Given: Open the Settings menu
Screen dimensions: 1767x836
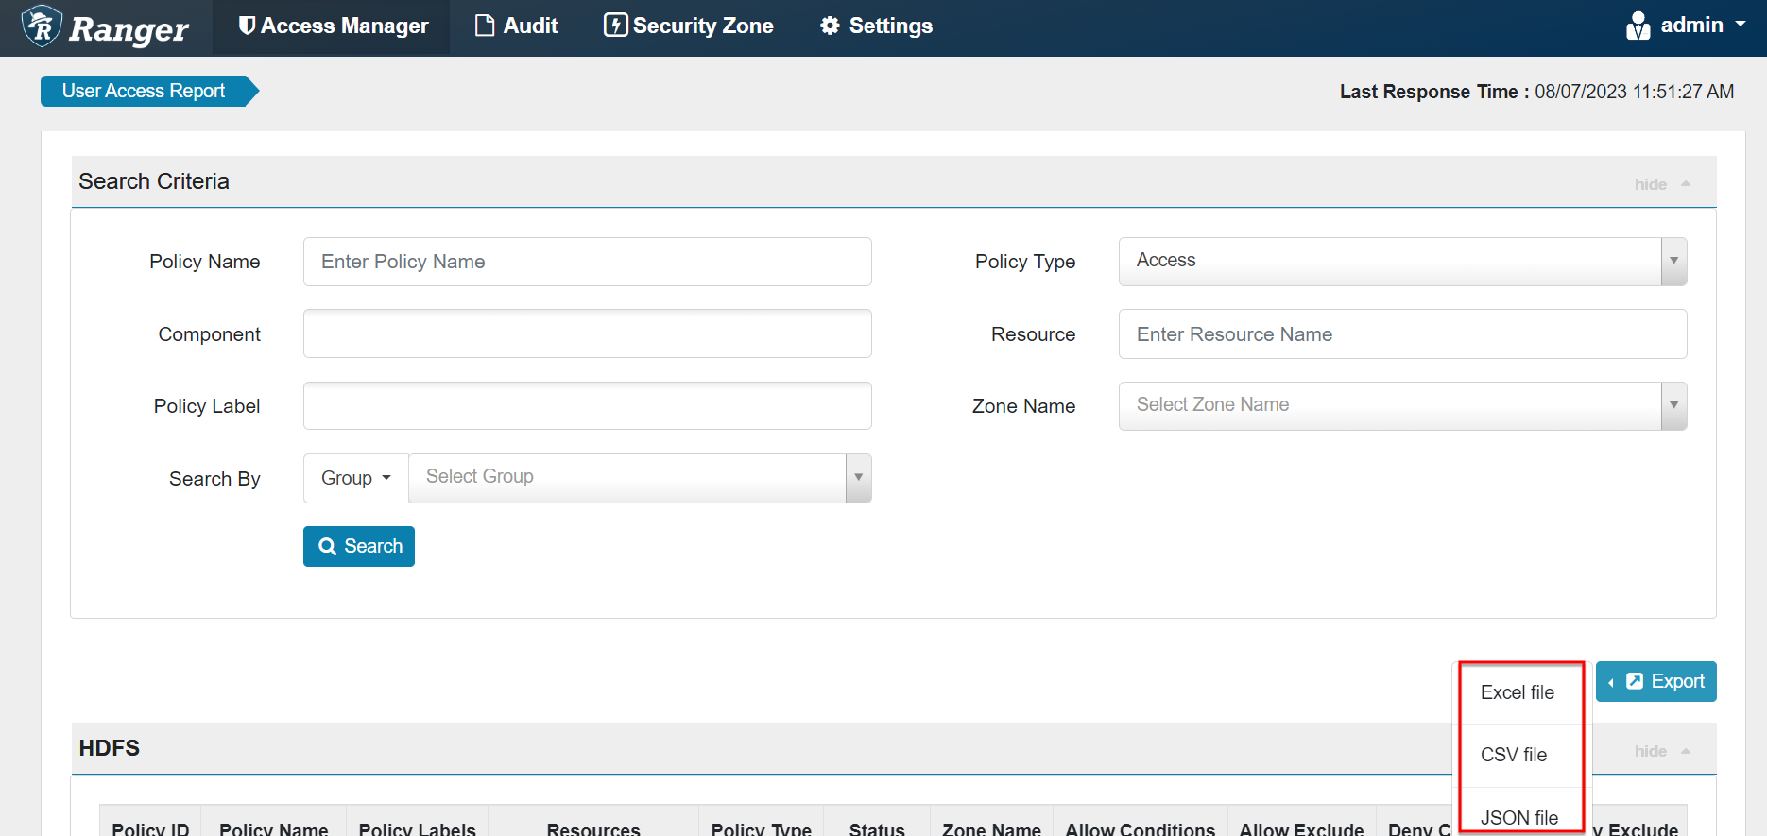Looking at the screenshot, I should point(876,26).
